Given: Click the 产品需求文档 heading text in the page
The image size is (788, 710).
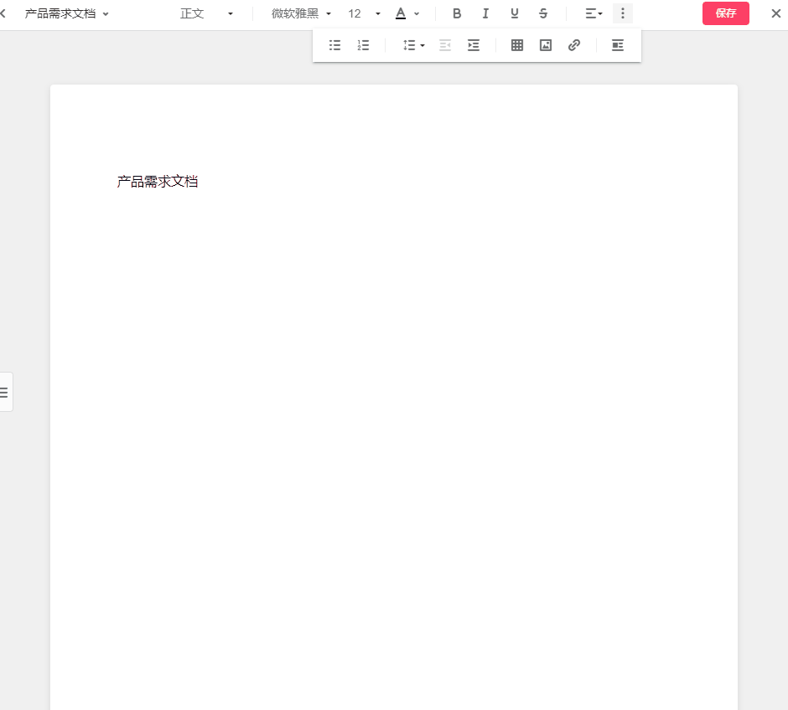Looking at the screenshot, I should tap(158, 181).
